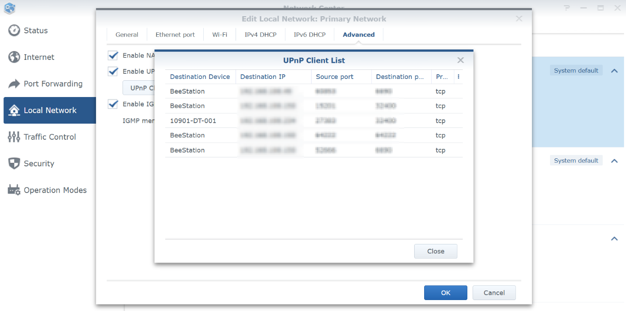
Task: Open the column options menu icon
Action: tap(458, 77)
